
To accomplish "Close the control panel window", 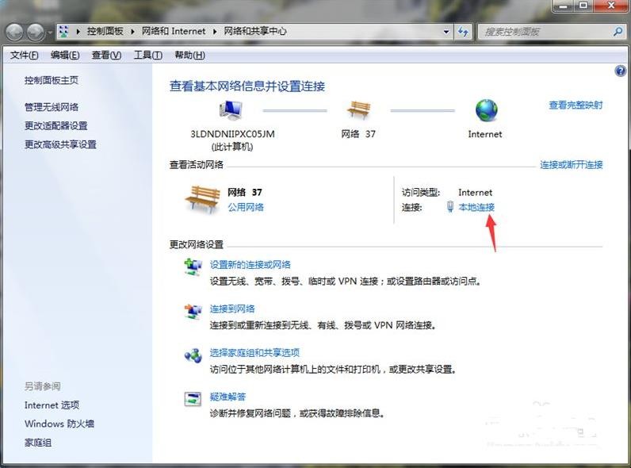I will point(610,6).
